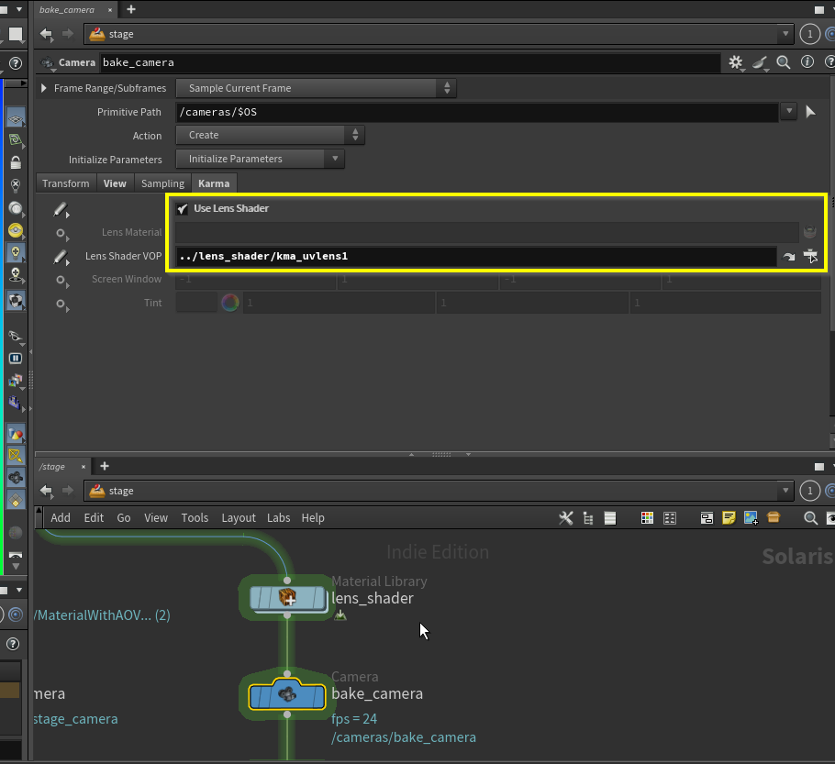The image size is (835, 764).
Task: Switch to the Transform tab
Action: [x=66, y=183]
